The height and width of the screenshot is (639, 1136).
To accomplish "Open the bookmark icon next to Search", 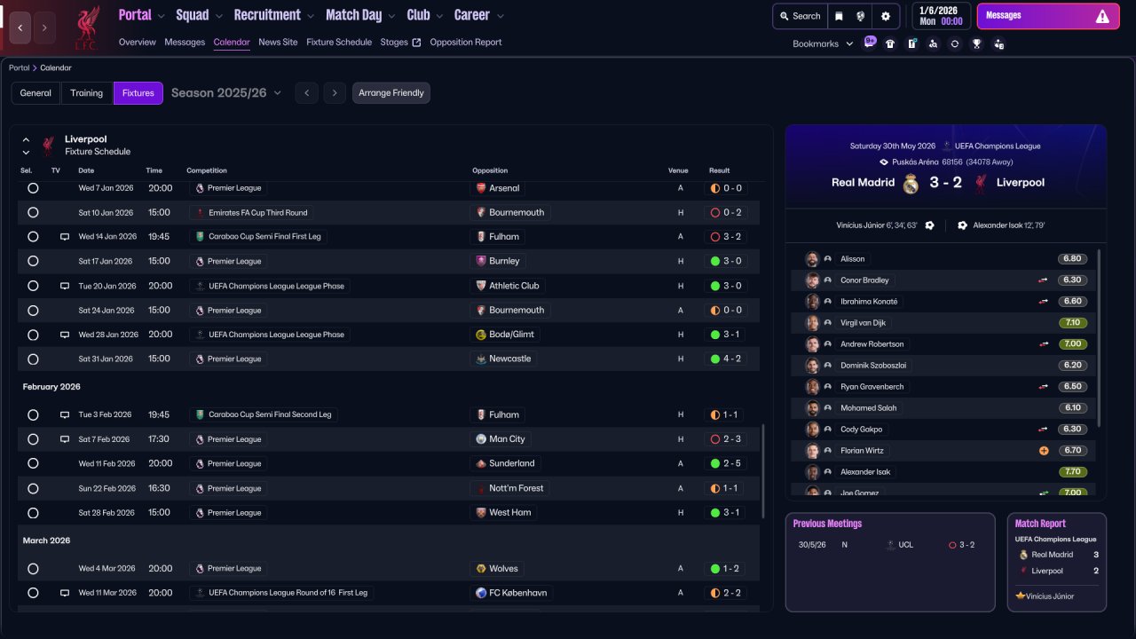I will click(x=839, y=16).
